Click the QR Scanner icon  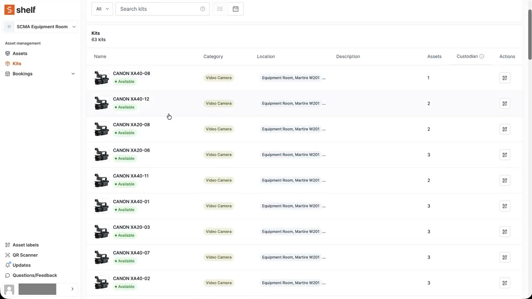click(x=7, y=255)
